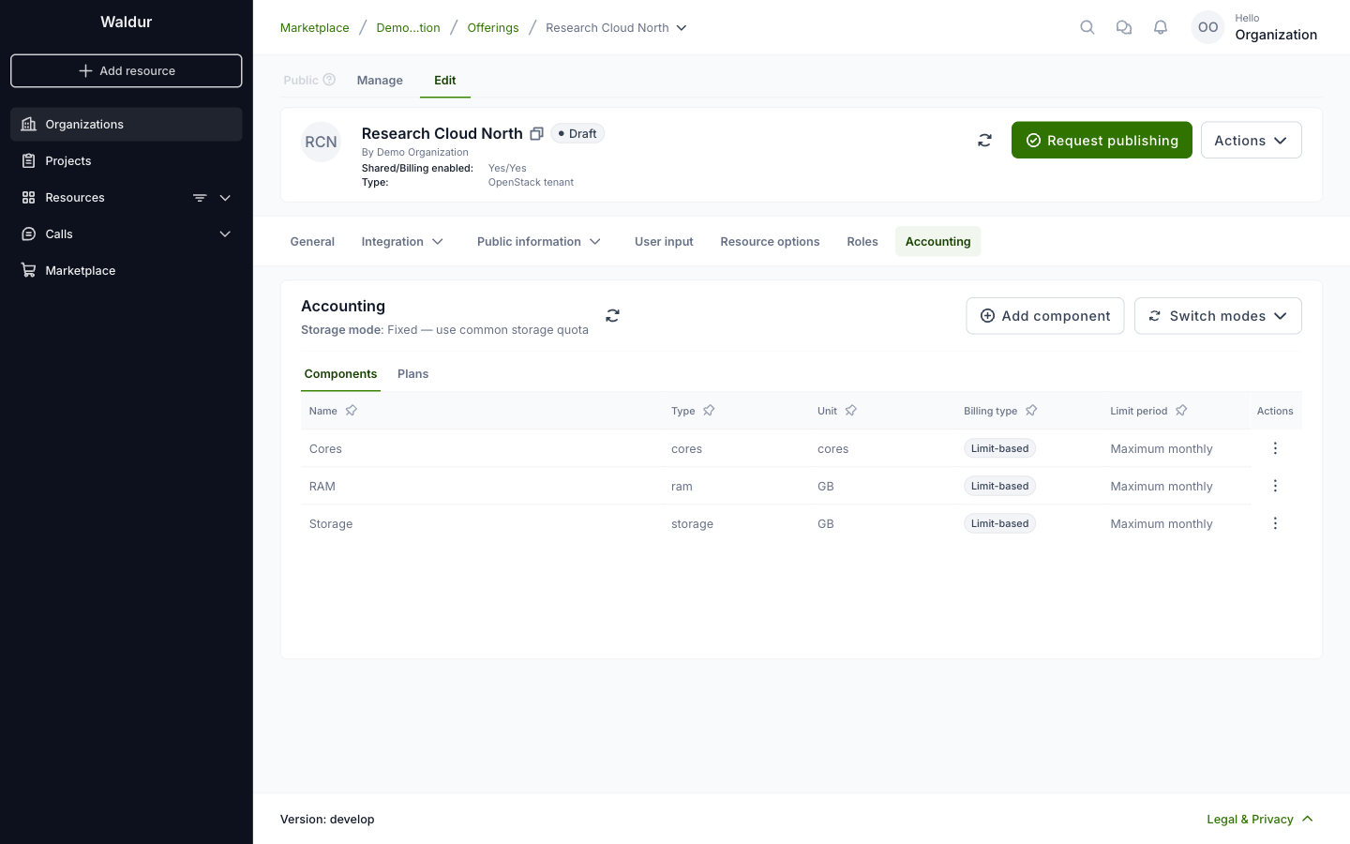
Task: Click the RCN offering logo
Action: click(321, 143)
